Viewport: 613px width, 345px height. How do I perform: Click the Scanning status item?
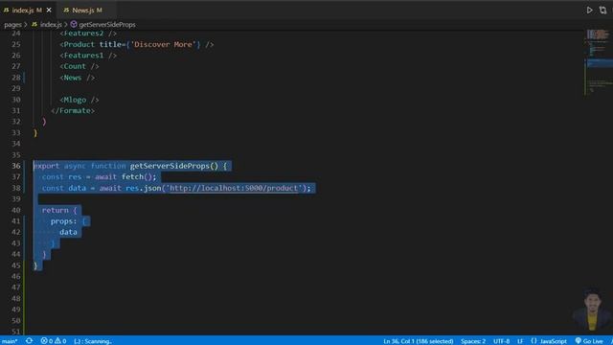93,341
